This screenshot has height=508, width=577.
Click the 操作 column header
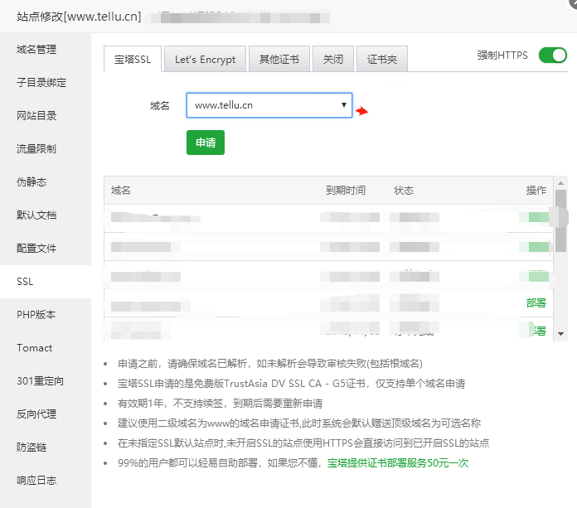point(536,190)
